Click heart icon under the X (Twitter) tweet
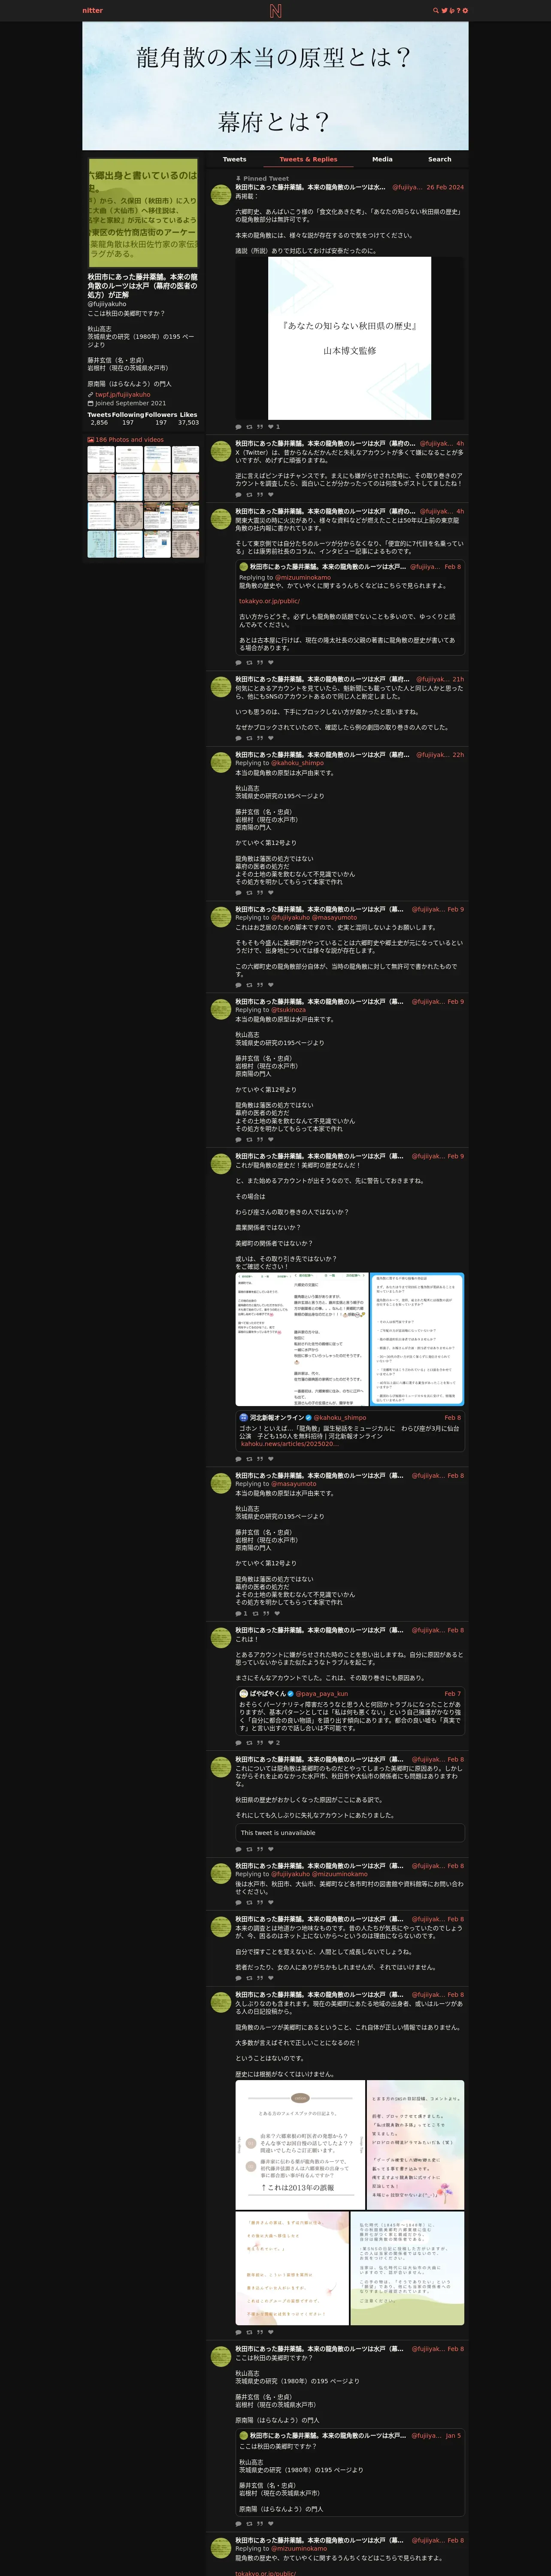This screenshot has width=551, height=2576. point(271,494)
